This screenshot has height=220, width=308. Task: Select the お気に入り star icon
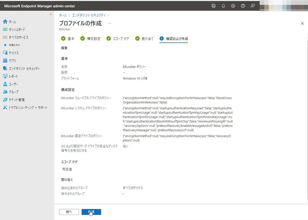point(5,45)
